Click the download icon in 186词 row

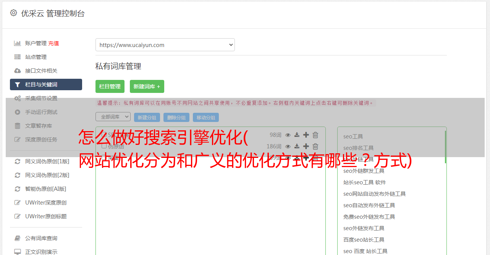297,146
